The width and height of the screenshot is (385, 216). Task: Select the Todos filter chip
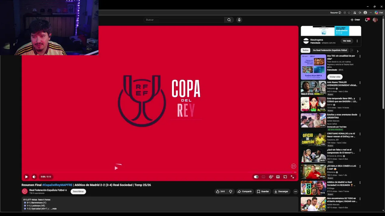click(306, 50)
